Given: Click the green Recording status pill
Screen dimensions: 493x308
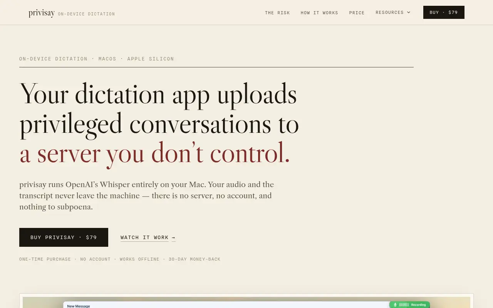Looking at the screenshot, I should pos(409,305).
